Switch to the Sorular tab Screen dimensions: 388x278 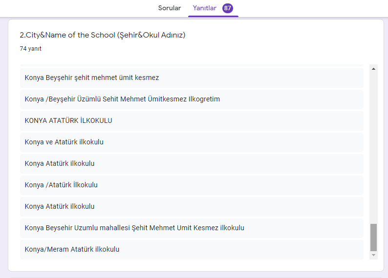pos(169,8)
